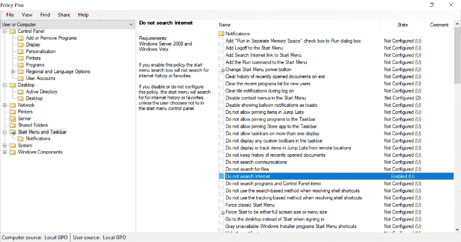Open the Help menu
Image resolution: width=461 pixels, height=242 pixels.
pyautogui.click(x=83, y=15)
